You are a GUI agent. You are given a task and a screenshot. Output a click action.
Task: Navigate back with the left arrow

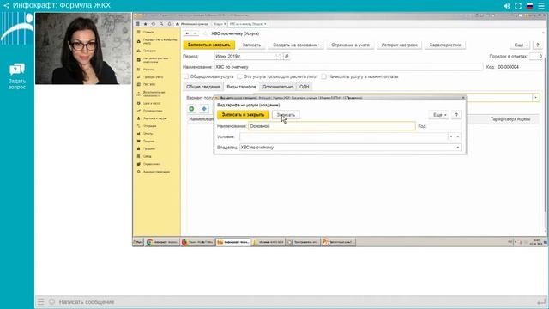pos(187,33)
